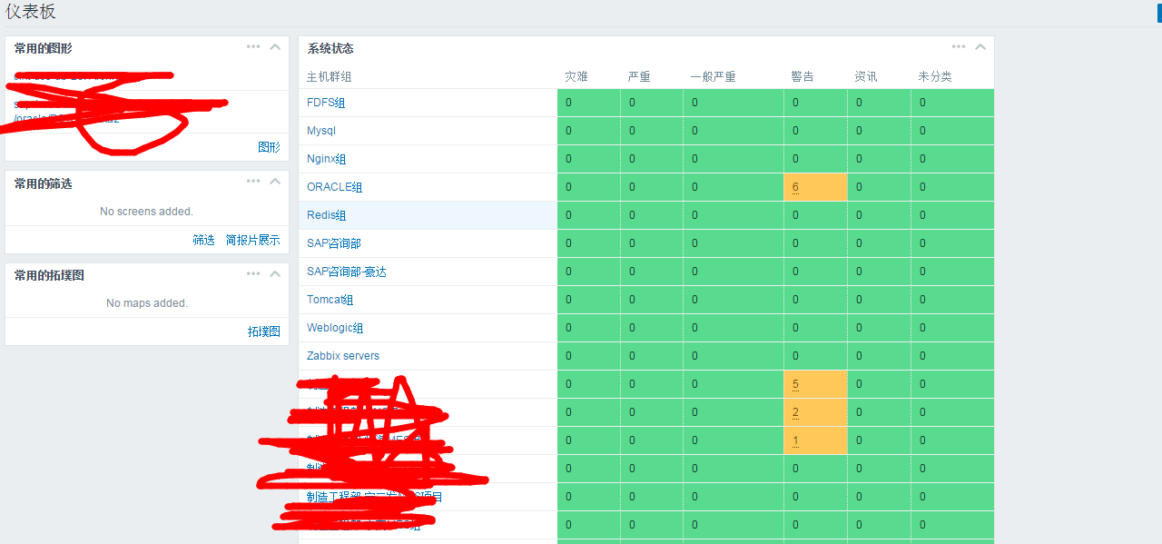Click Mysql 警告 count cell

point(815,131)
